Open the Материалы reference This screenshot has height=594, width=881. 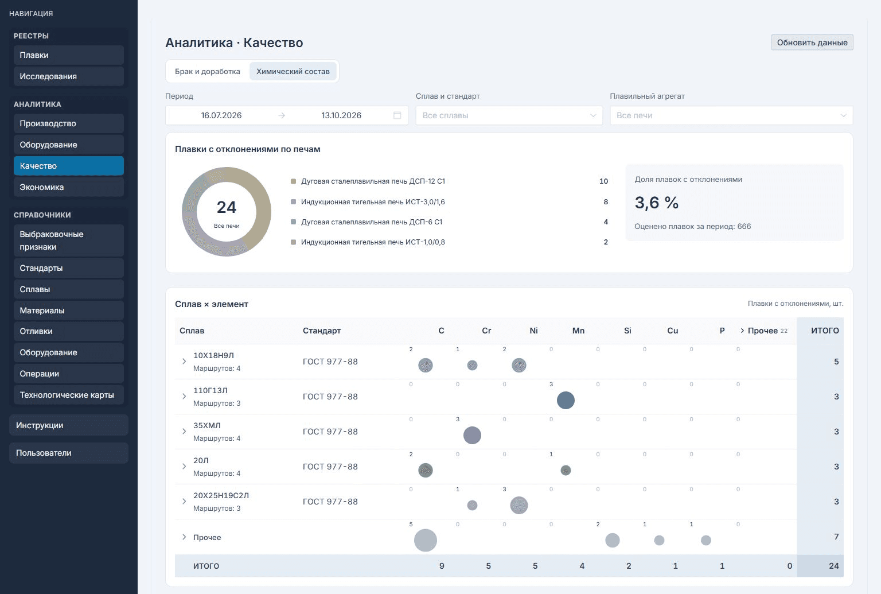coord(69,310)
